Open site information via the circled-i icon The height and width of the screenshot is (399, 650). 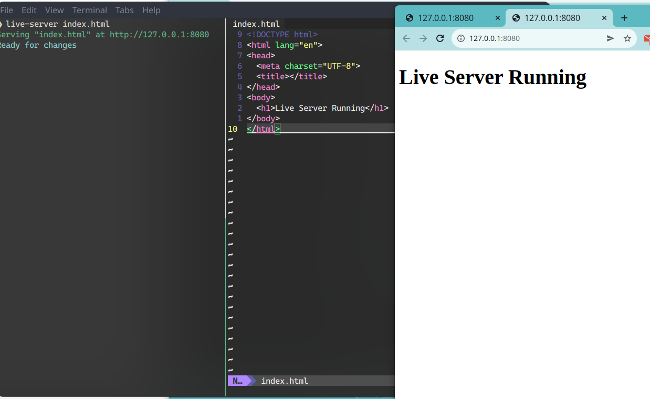(460, 38)
